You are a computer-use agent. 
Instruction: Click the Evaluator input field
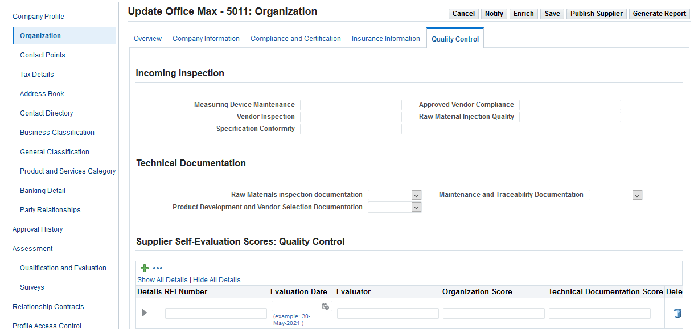[388, 313]
